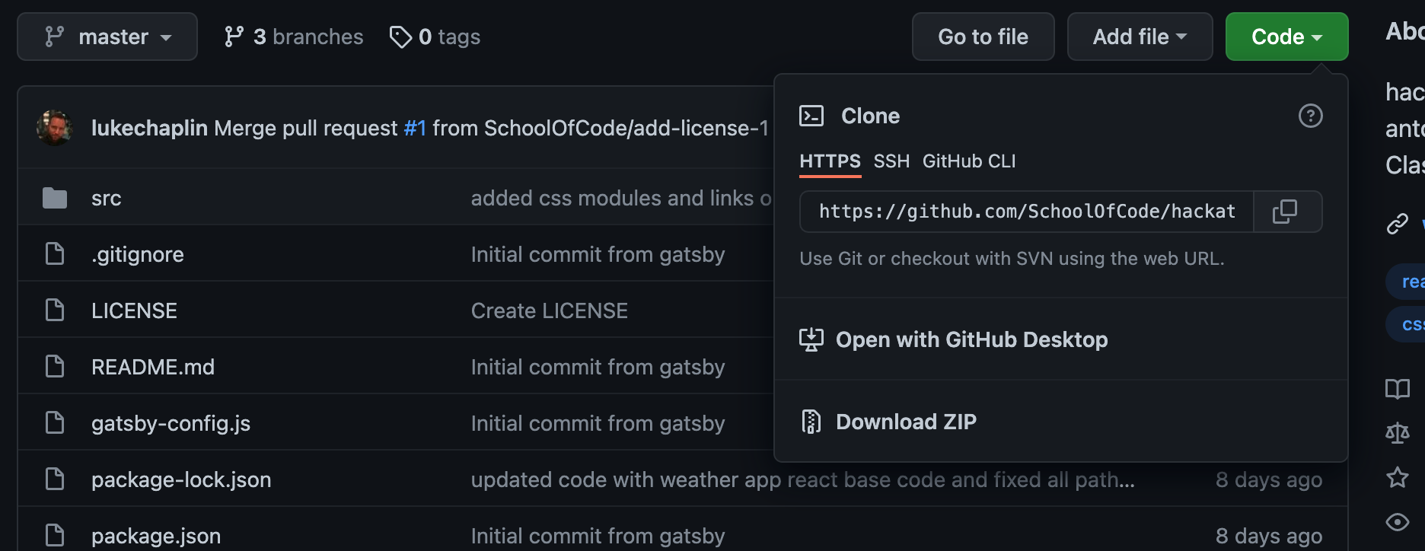The image size is (1425, 551).
Task: Click package.json's 8 days ago timestamp
Action: 1269,536
